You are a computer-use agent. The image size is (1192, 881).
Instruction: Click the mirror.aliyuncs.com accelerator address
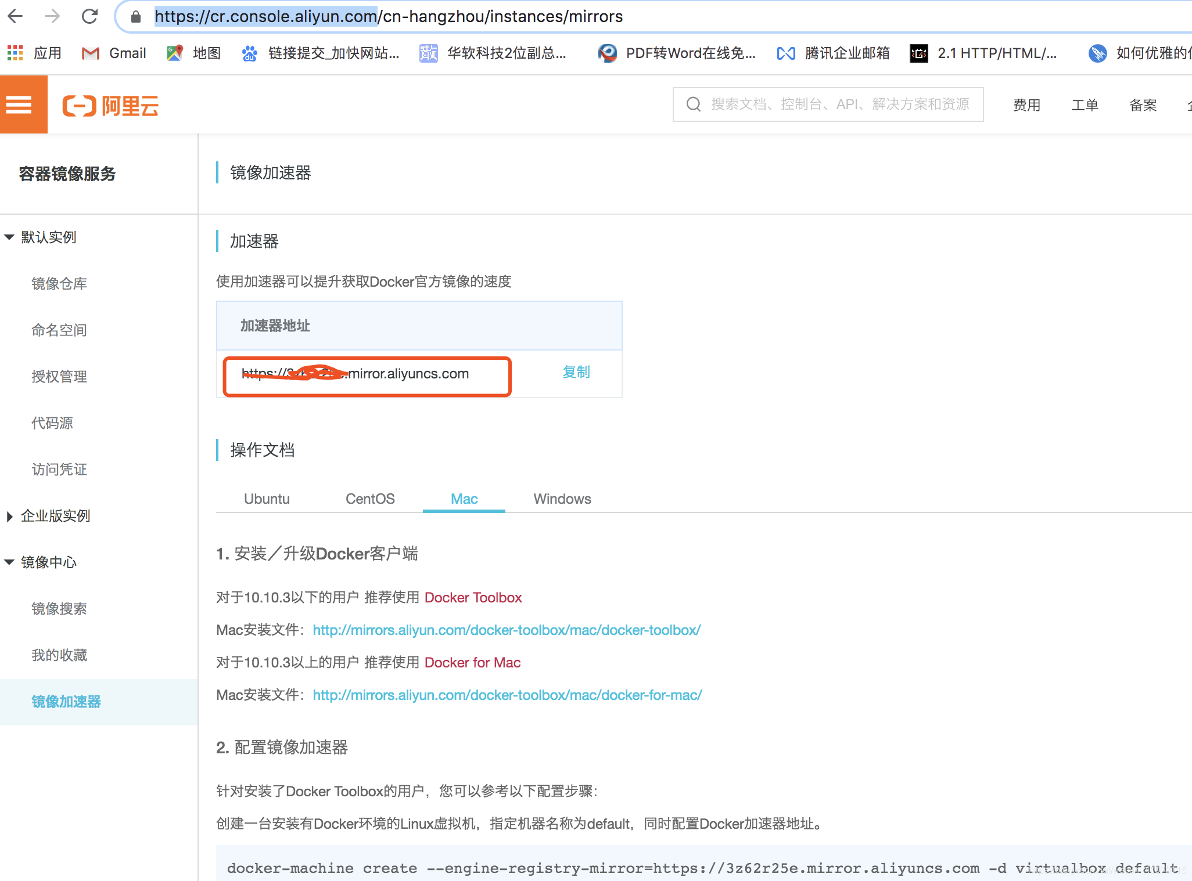pos(355,374)
